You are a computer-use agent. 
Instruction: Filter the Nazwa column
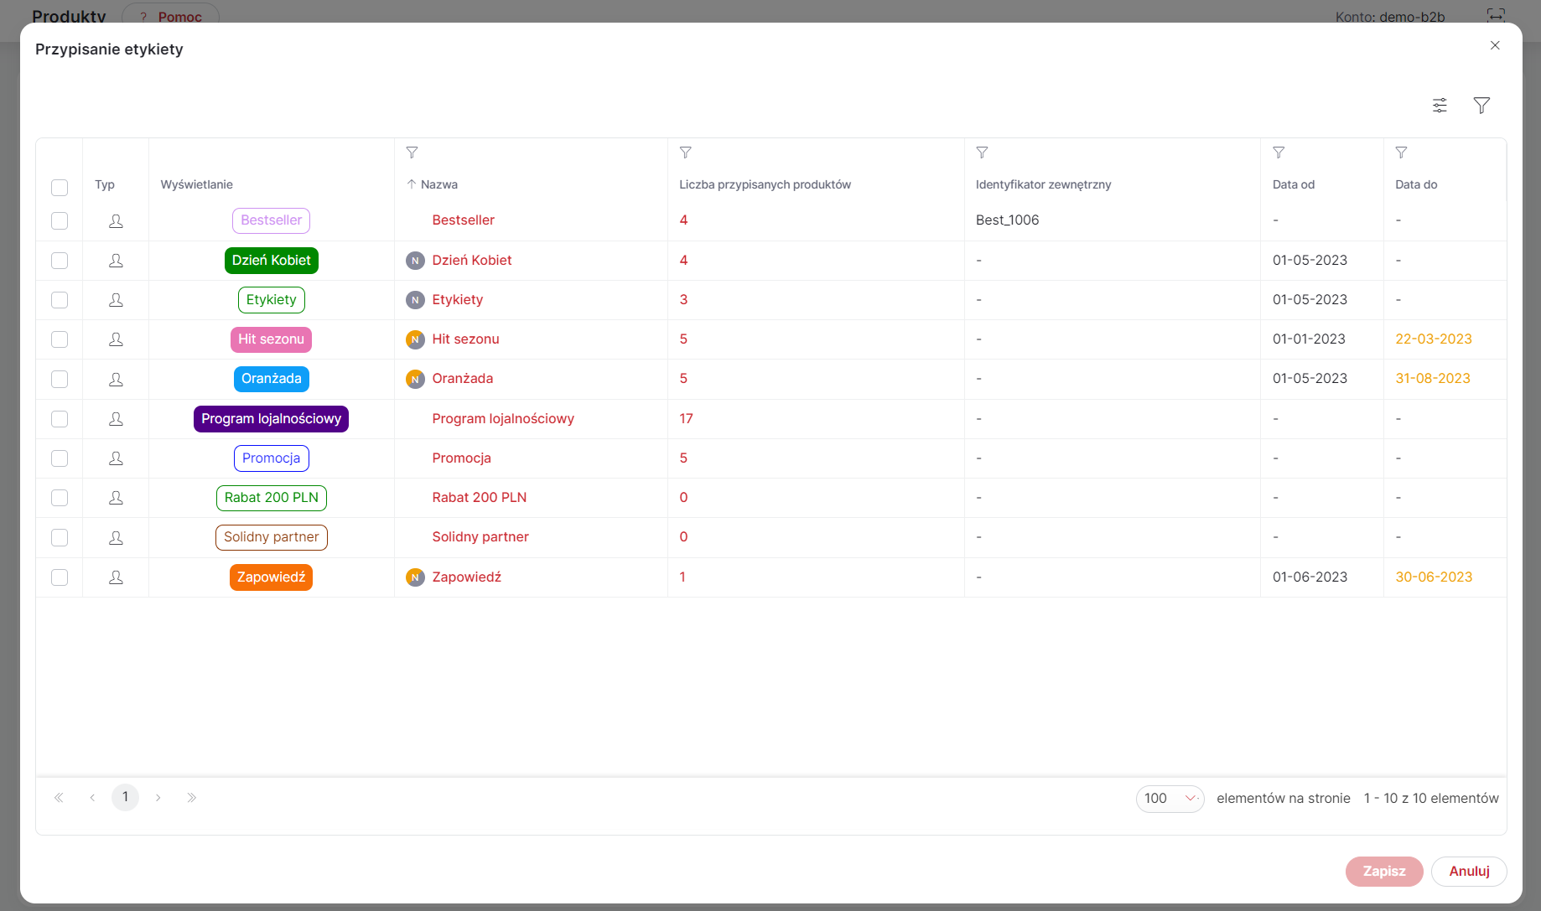[x=412, y=153]
